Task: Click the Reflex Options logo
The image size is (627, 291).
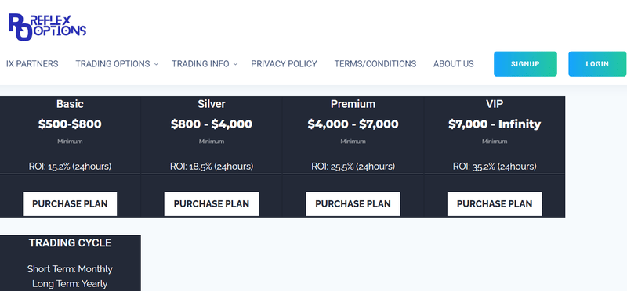Action: point(47,27)
